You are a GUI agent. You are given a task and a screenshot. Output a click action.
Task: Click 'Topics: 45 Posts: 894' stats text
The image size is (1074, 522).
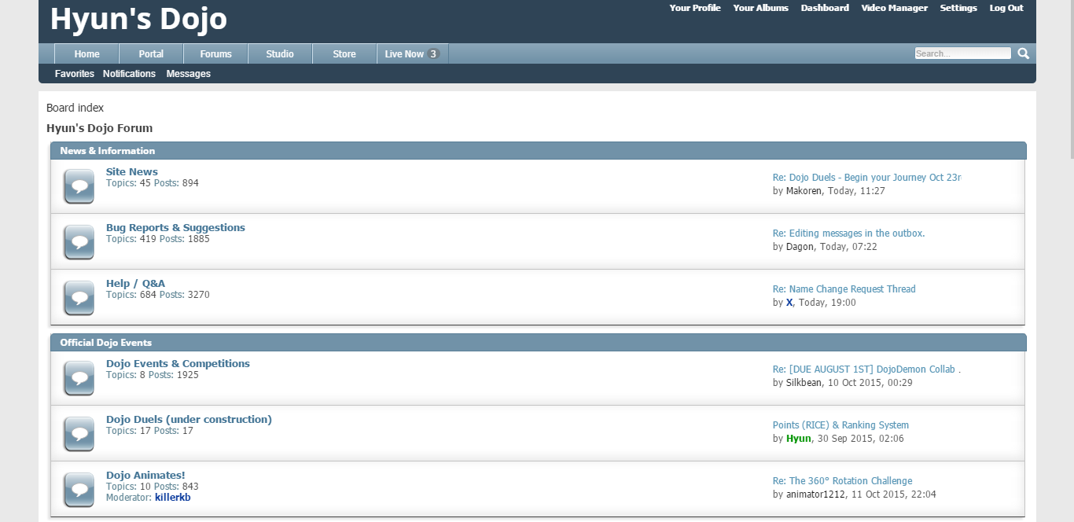(153, 183)
